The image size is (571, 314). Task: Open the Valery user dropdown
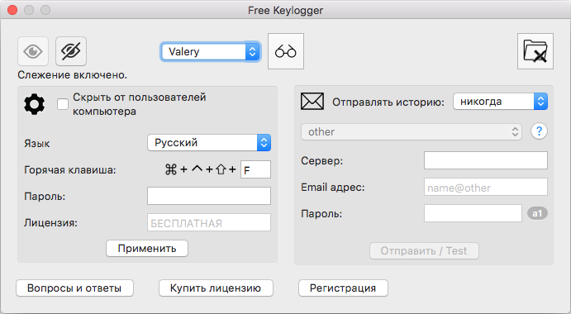tap(211, 52)
